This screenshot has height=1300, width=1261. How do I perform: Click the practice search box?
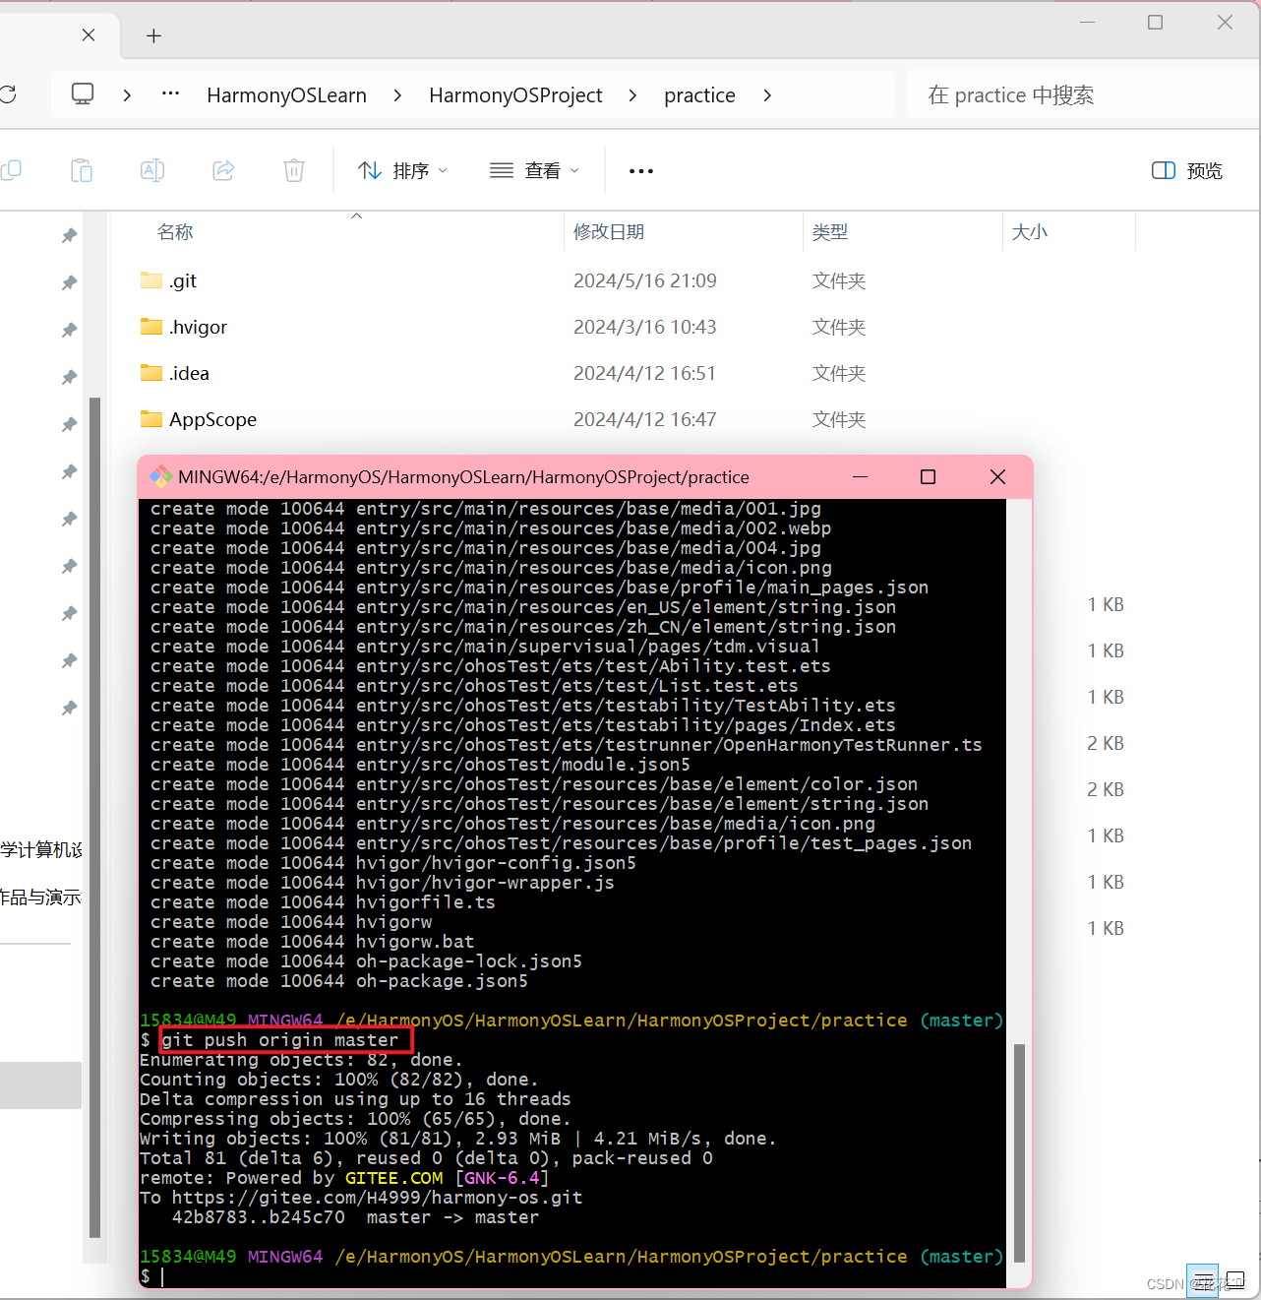point(1082,94)
